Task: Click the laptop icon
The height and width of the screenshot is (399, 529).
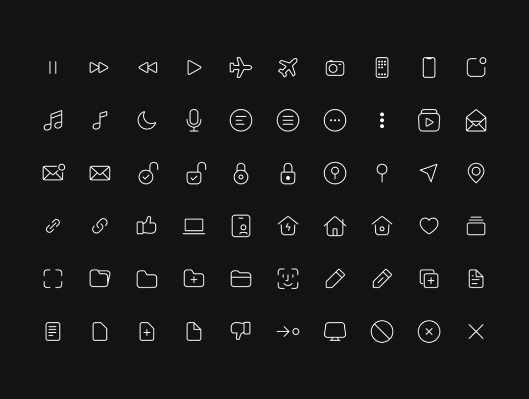Action: point(194,226)
